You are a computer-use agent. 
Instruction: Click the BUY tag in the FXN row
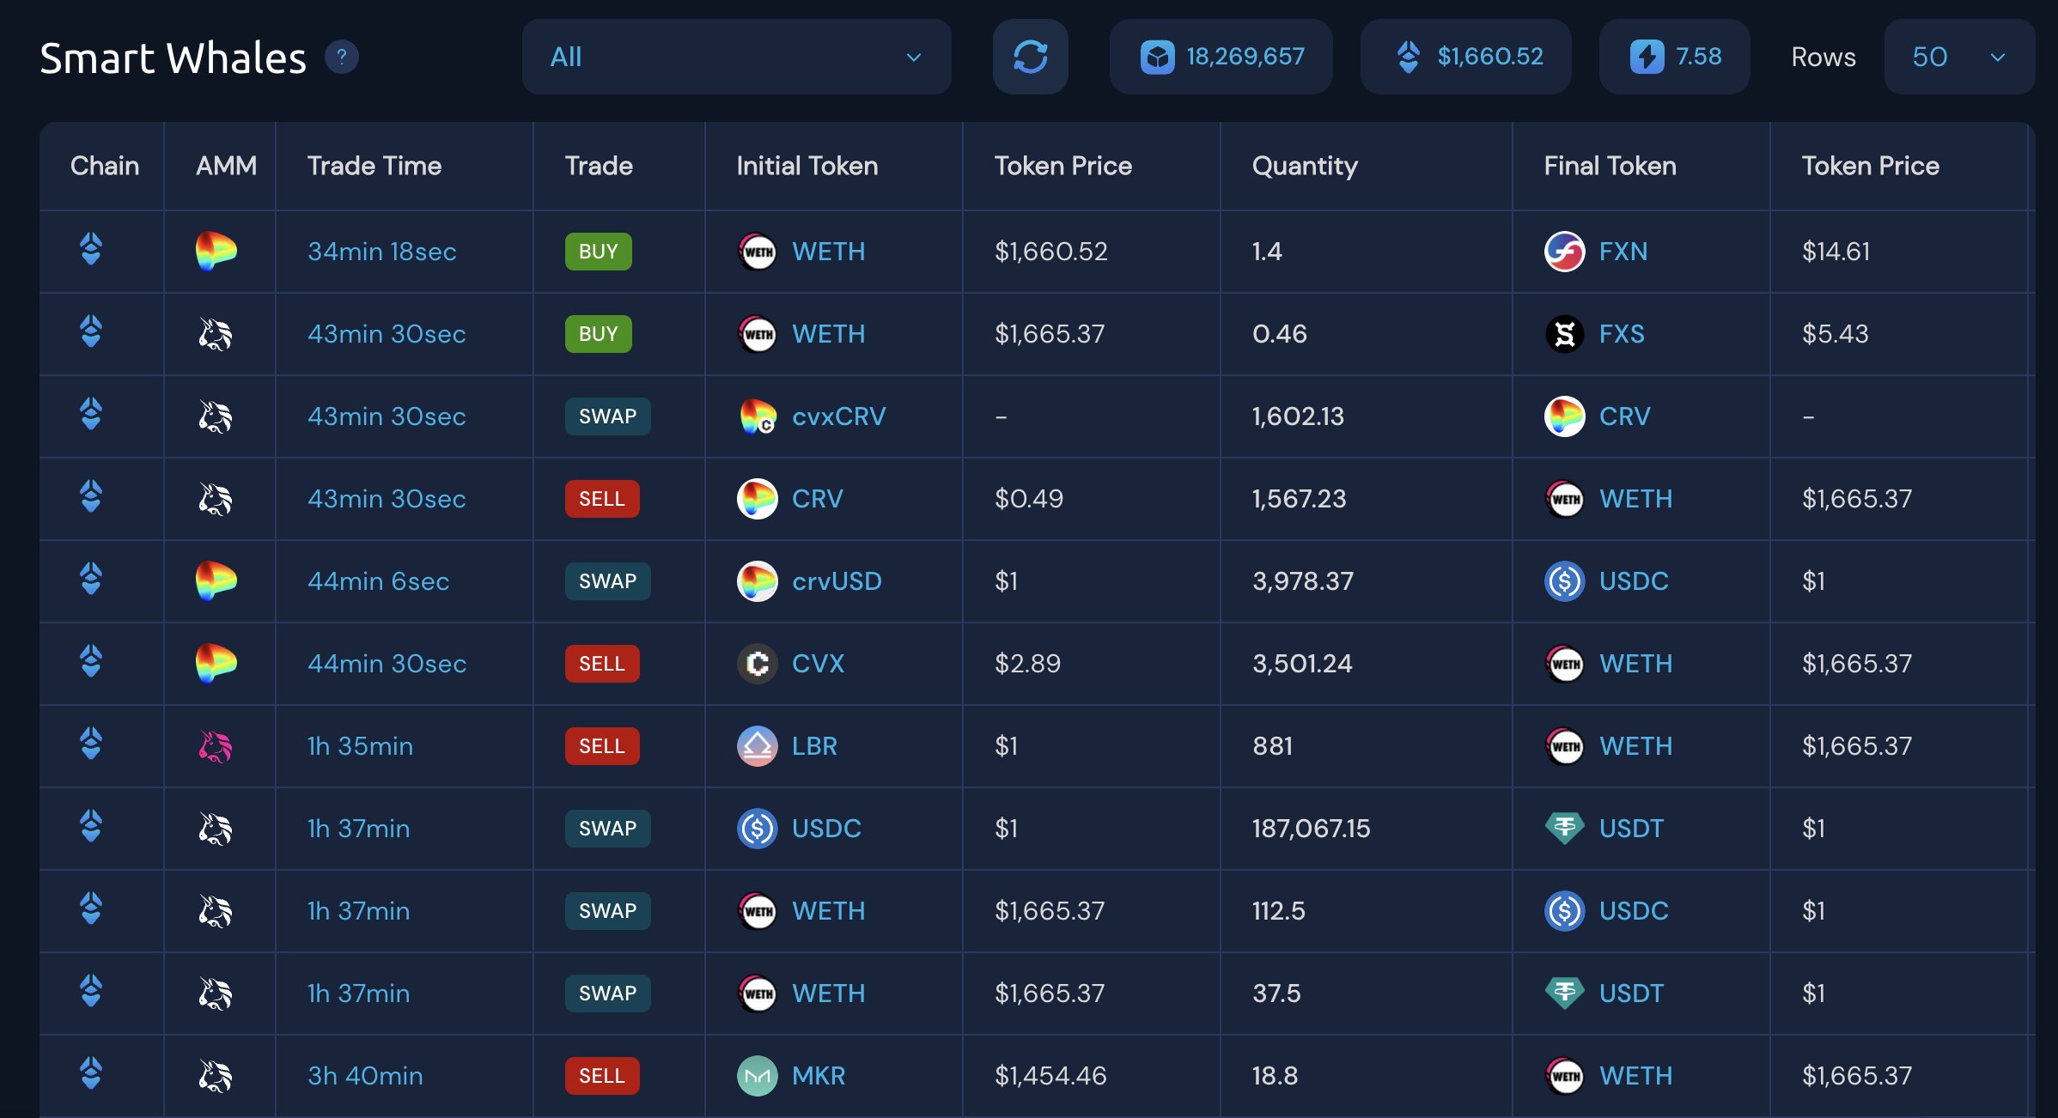tap(599, 252)
